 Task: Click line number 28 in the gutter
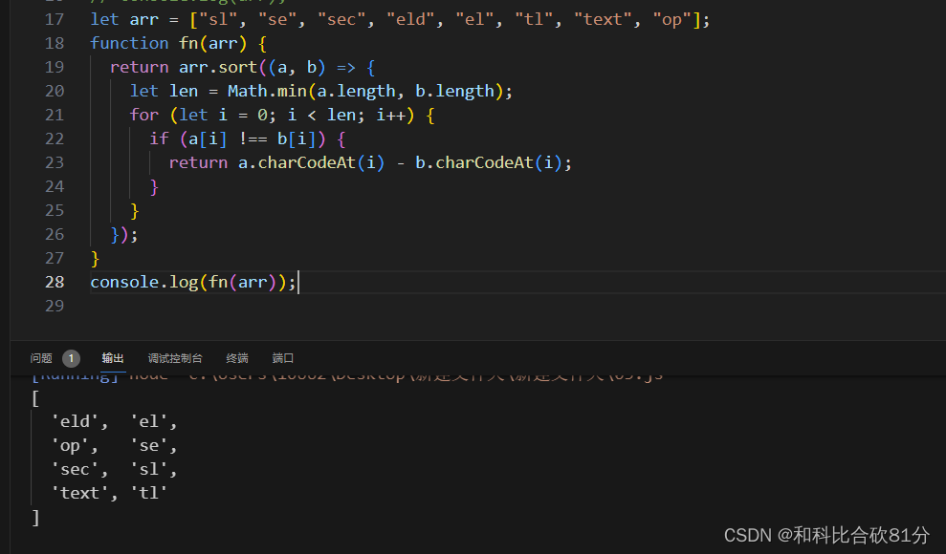coord(55,282)
